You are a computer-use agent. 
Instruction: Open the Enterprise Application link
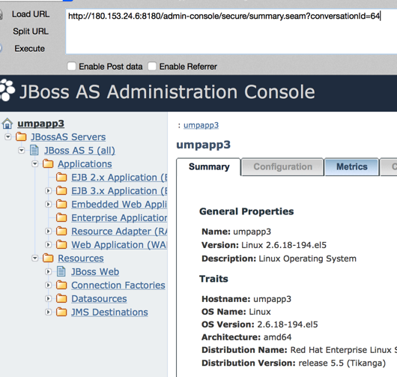[x=119, y=218]
